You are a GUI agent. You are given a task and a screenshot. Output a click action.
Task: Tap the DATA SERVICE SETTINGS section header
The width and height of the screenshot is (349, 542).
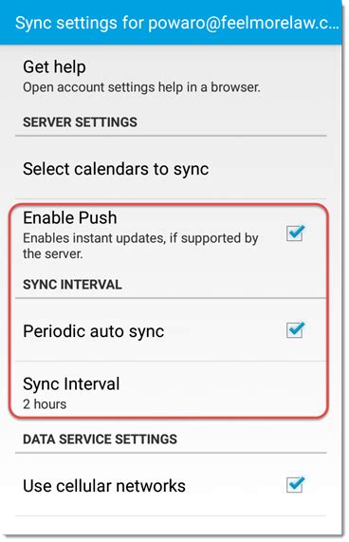pyautogui.click(x=101, y=439)
